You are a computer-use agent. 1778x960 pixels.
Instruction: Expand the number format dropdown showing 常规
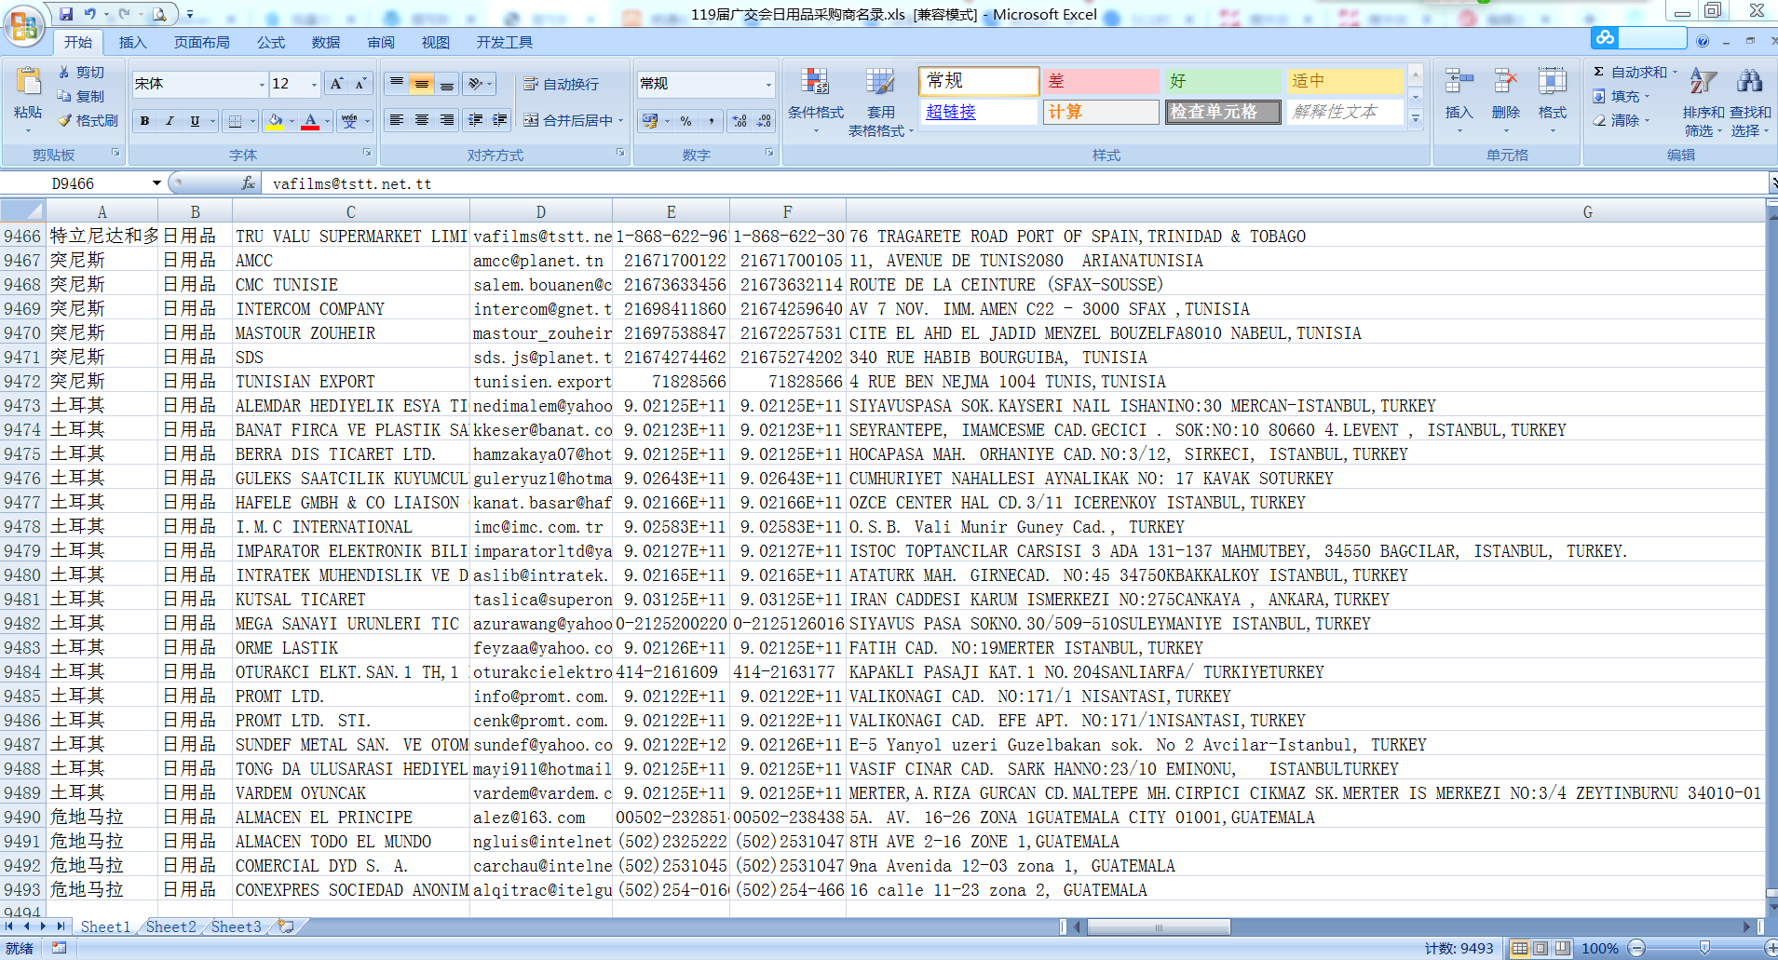767,85
